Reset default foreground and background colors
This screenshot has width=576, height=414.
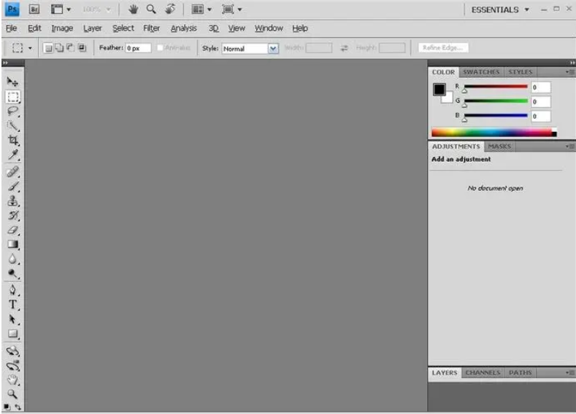[x=7, y=407]
